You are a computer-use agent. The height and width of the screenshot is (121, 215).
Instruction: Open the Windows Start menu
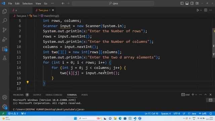click(75, 118)
